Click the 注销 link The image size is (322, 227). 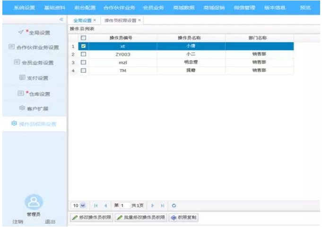click(18, 222)
